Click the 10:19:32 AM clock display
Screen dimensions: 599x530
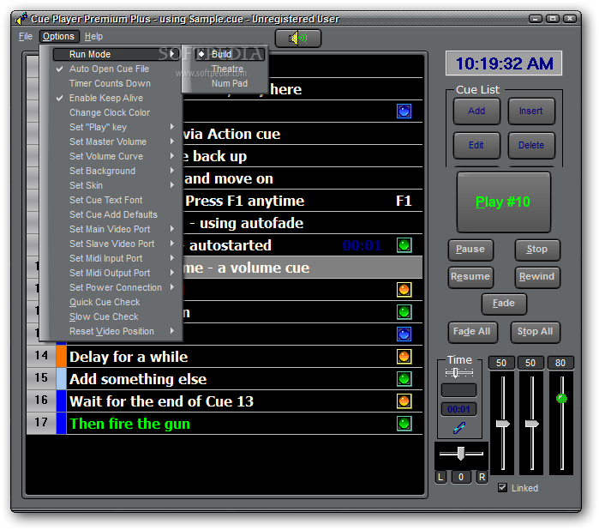[x=504, y=63]
